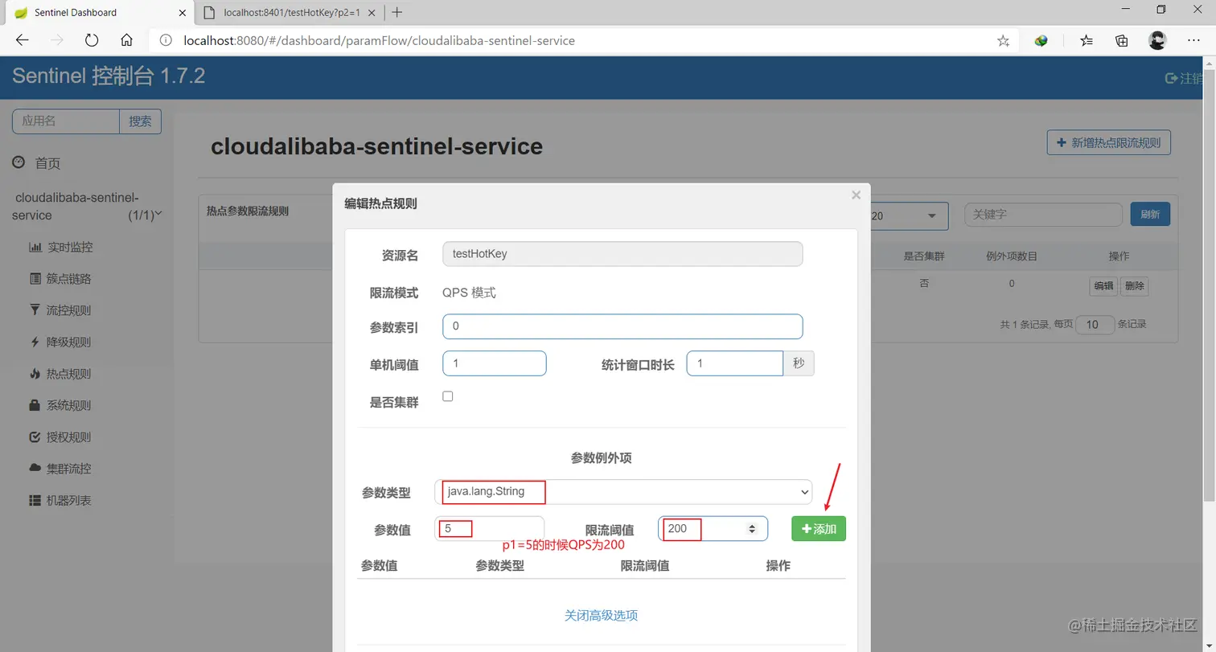The image size is (1216, 652).
Task: Click the 关闭高级选项 link
Action: point(602,615)
